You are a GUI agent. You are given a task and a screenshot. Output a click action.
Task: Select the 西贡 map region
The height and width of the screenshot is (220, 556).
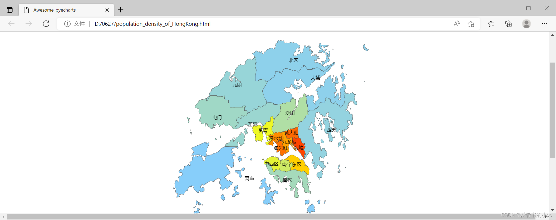(331, 130)
